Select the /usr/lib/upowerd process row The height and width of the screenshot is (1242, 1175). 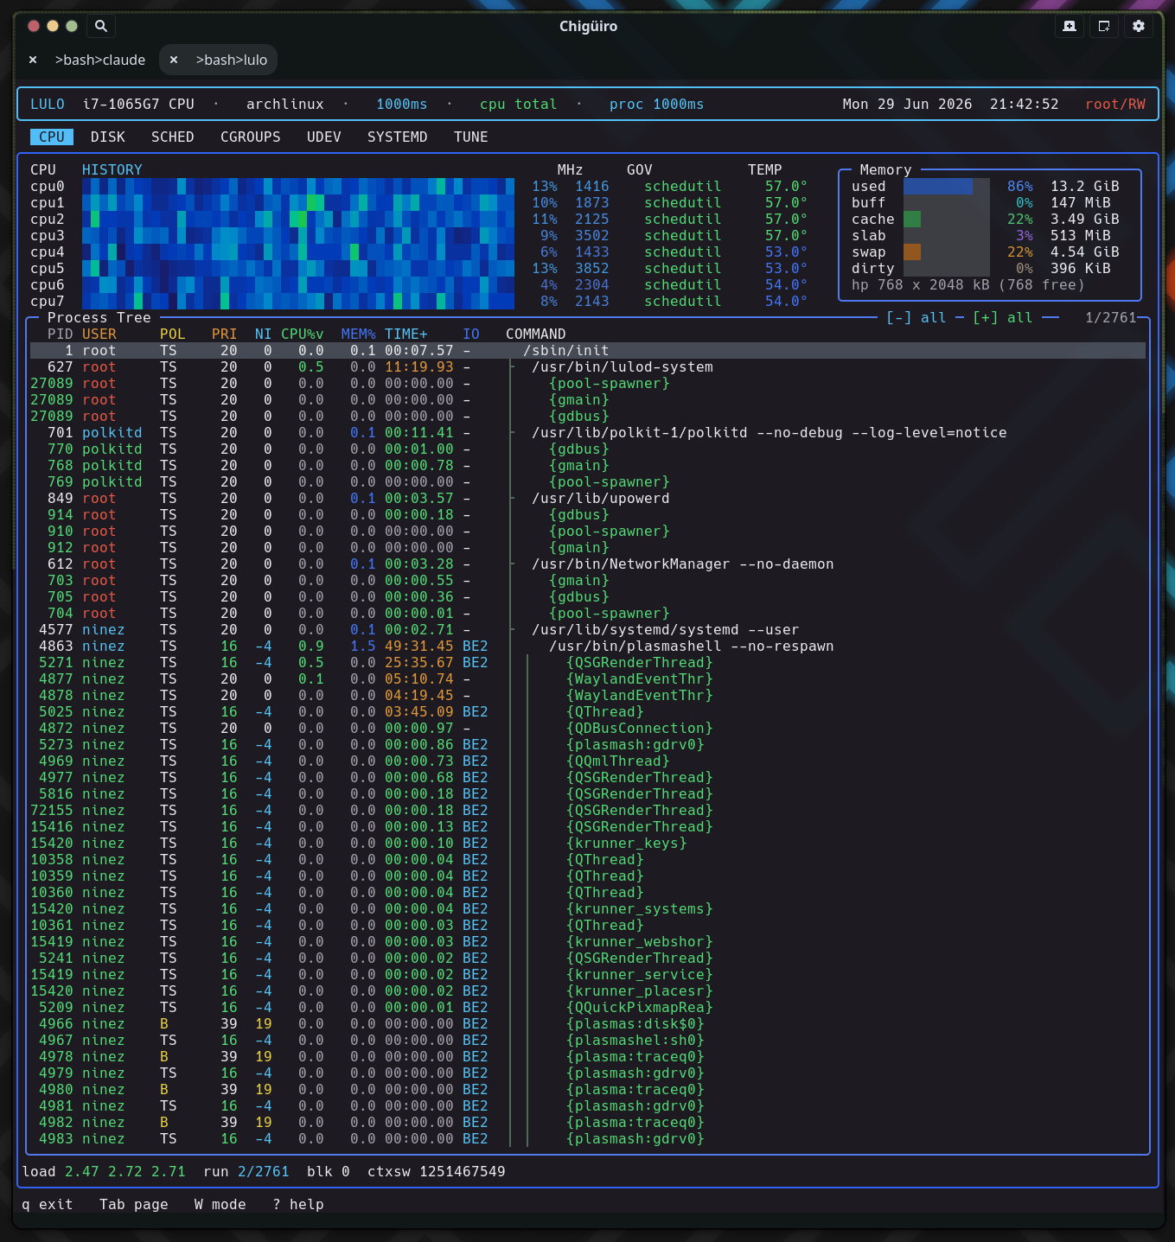click(x=588, y=498)
